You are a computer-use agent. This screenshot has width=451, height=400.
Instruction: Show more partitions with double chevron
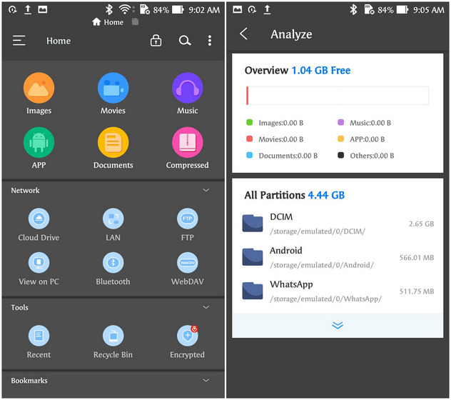tap(338, 325)
